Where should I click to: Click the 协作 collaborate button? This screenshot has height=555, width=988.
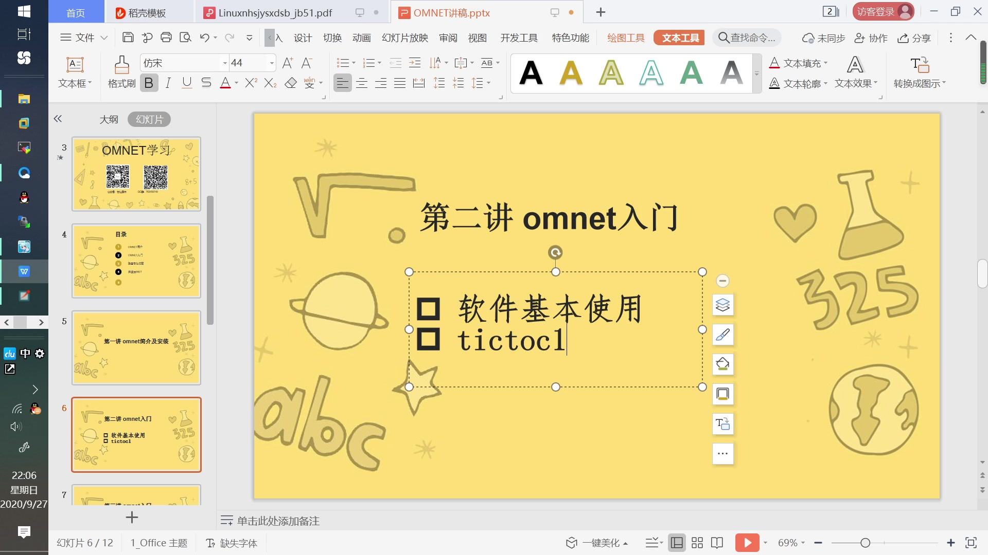(871, 38)
